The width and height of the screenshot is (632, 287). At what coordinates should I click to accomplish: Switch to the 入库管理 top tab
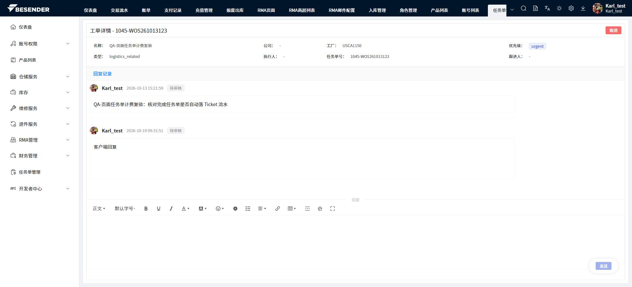click(377, 10)
